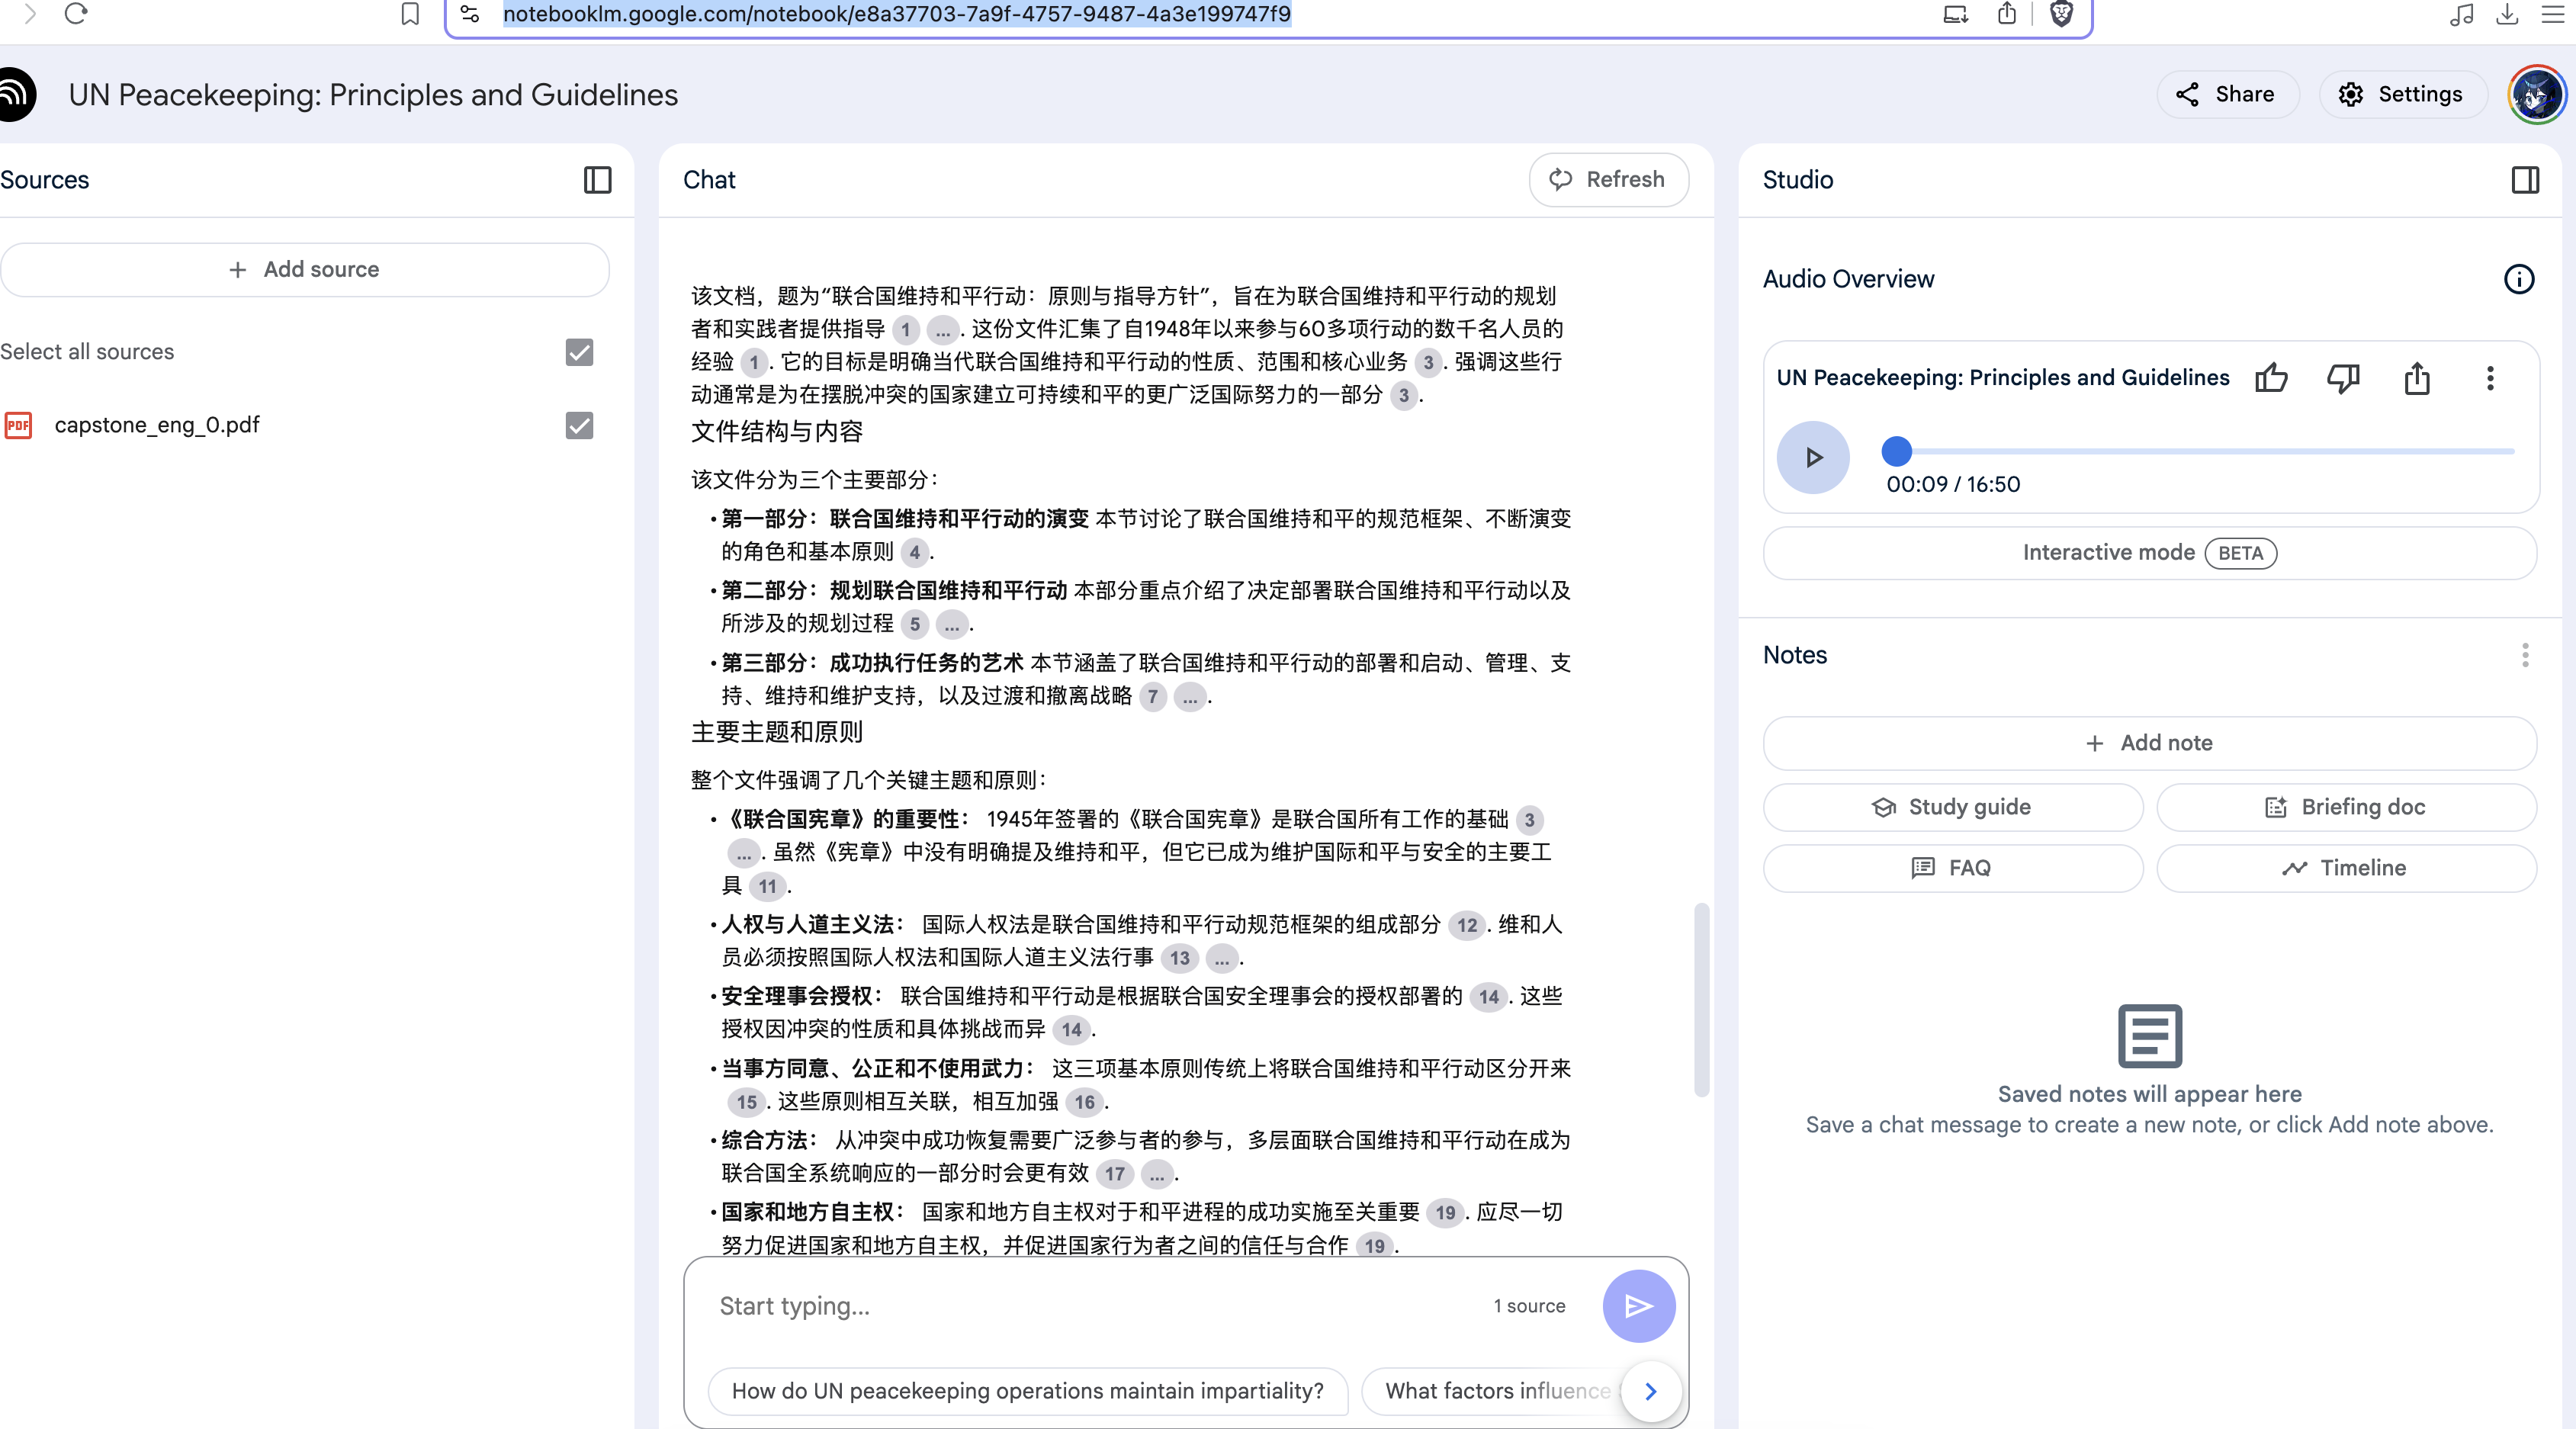The height and width of the screenshot is (1429, 2576).
Task: Open Settings menu
Action: click(x=2401, y=95)
